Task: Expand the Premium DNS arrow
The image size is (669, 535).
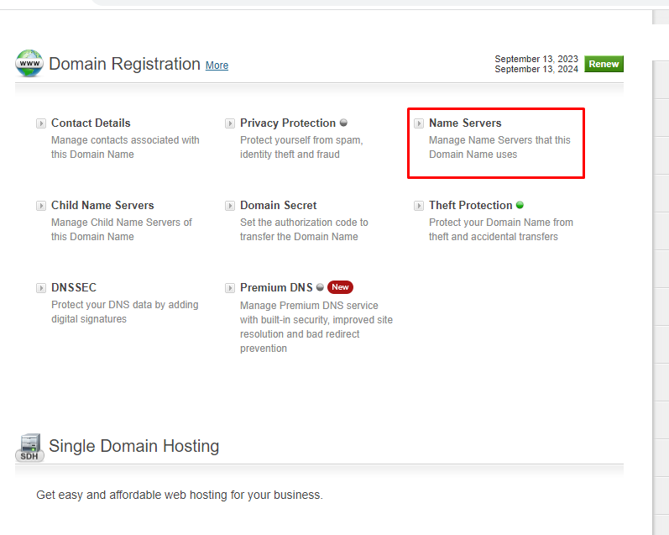Action: tap(230, 288)
